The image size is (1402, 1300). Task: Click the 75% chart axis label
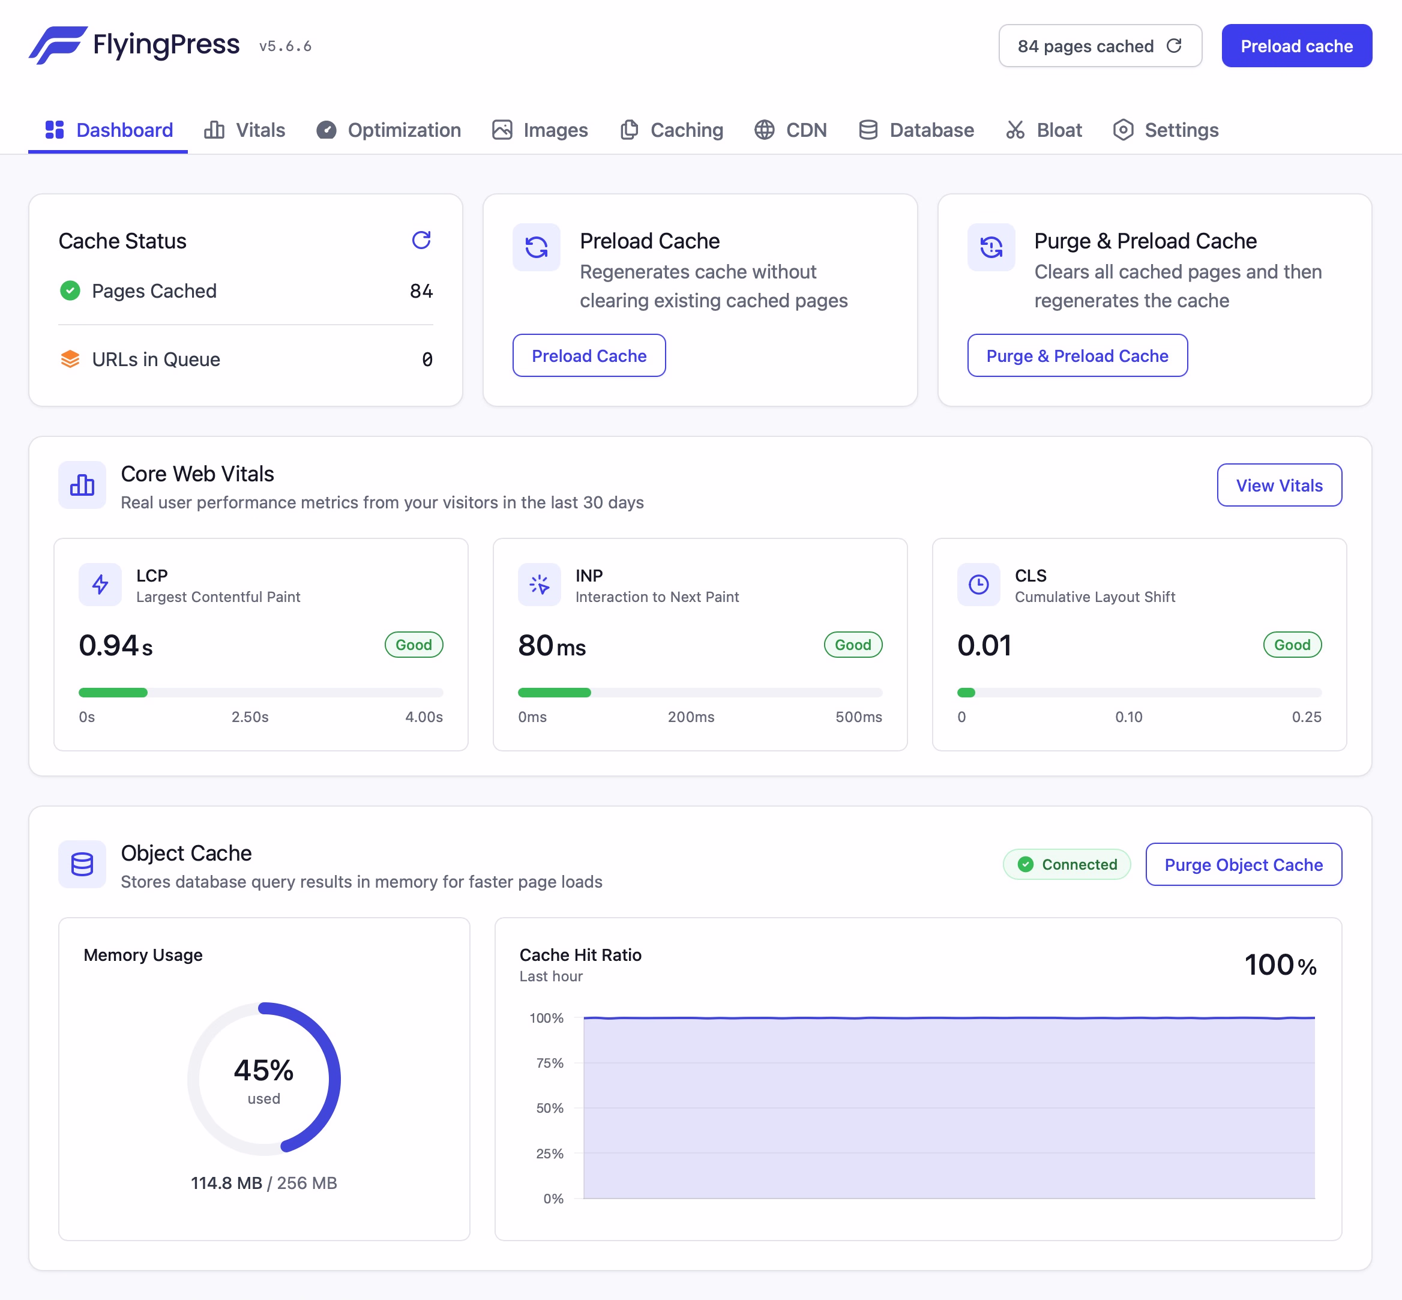pos(549,1062)
